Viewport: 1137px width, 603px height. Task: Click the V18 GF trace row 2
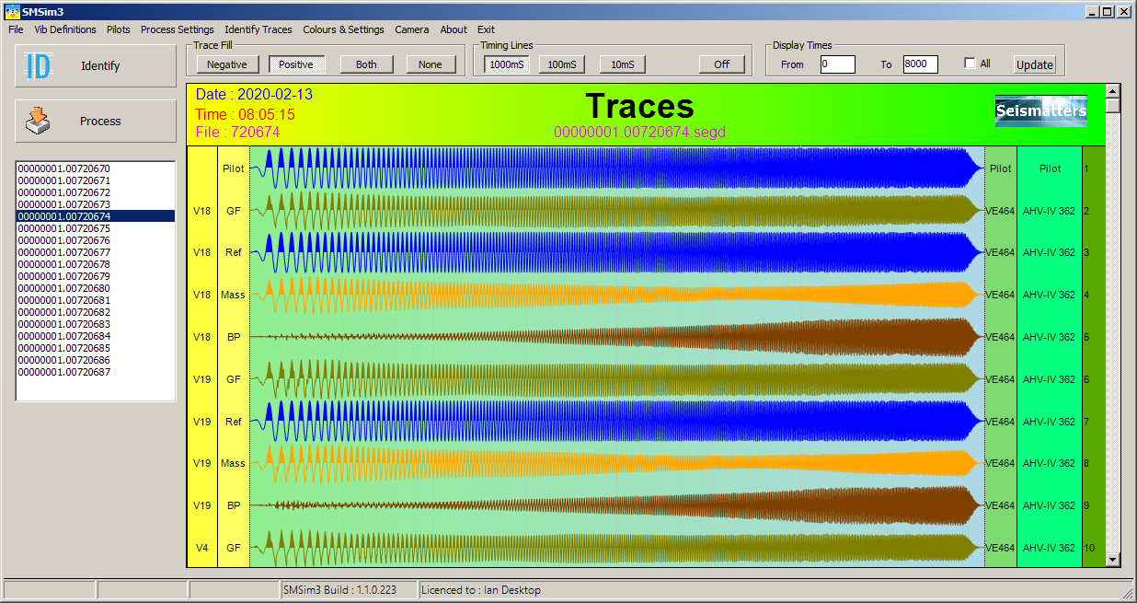click(617, 211)
